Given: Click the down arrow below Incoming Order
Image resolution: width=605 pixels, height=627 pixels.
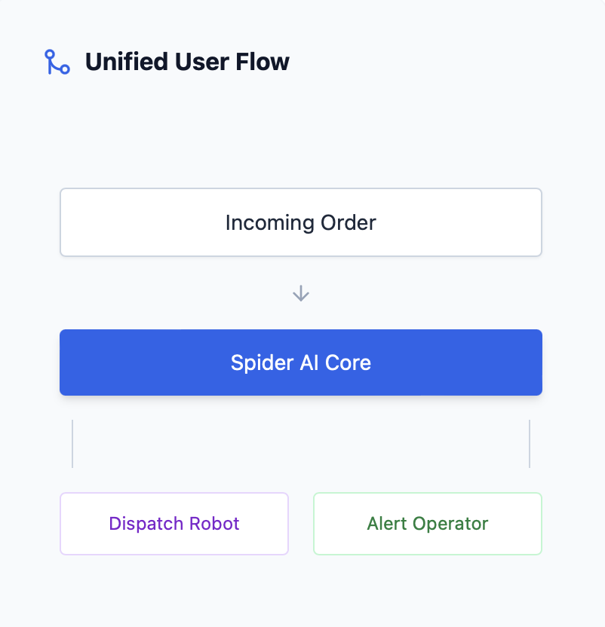Looking at the screenshot, I should click(301, 293).
